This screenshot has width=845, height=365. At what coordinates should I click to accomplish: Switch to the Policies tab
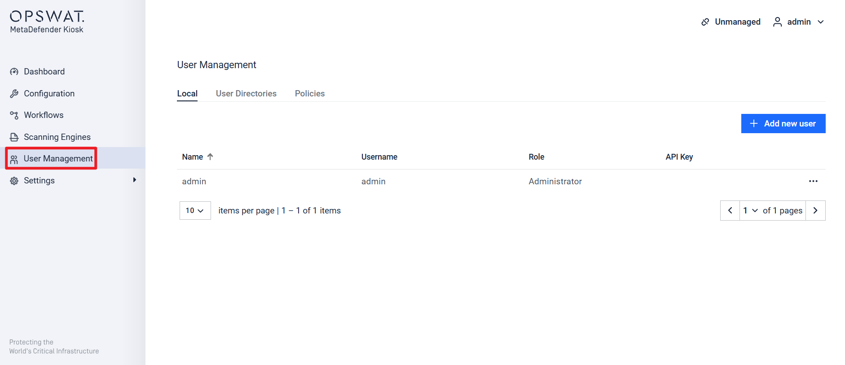click(x=309, y=94)
